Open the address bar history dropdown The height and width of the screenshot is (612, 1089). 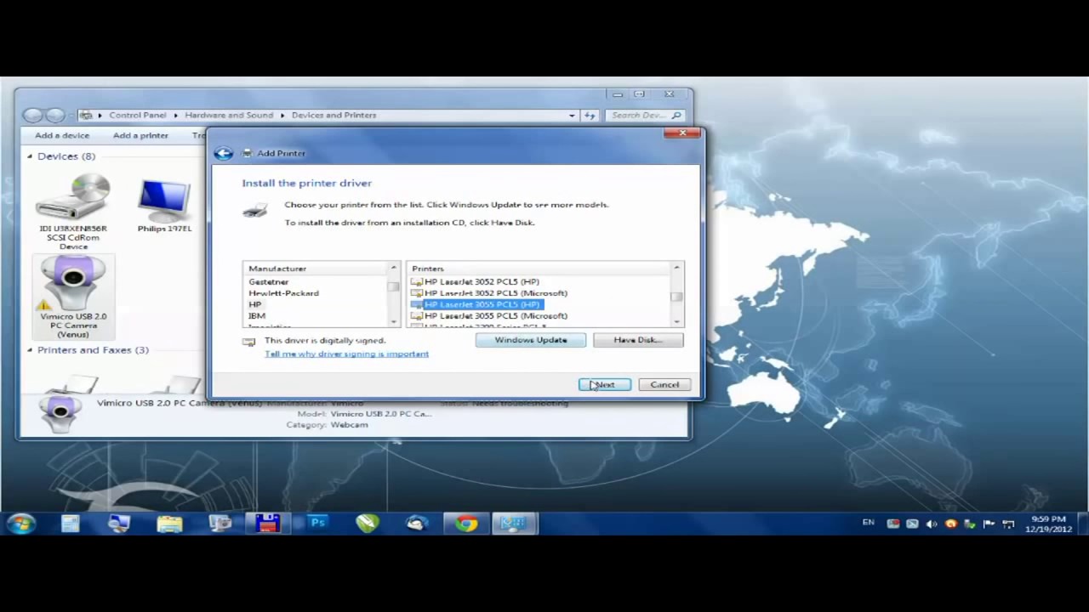click(572, 115)
